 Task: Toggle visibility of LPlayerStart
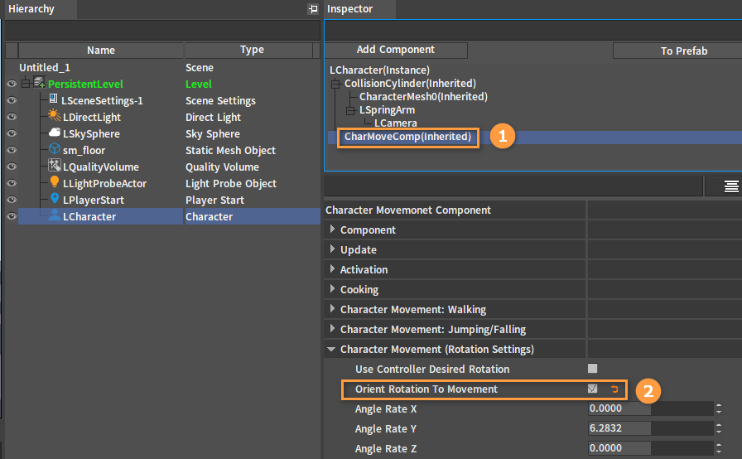click(x=12, y=200)
